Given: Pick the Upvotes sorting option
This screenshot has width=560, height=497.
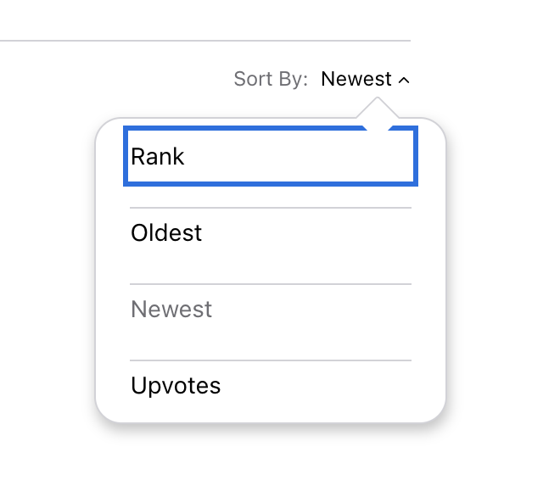Looking at the screenshot, I should point(270,386).
